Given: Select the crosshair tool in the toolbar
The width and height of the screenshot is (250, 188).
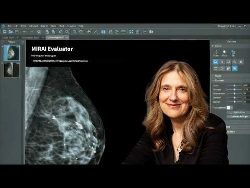Looking at the screenshot, I should (x=89, y=32).
